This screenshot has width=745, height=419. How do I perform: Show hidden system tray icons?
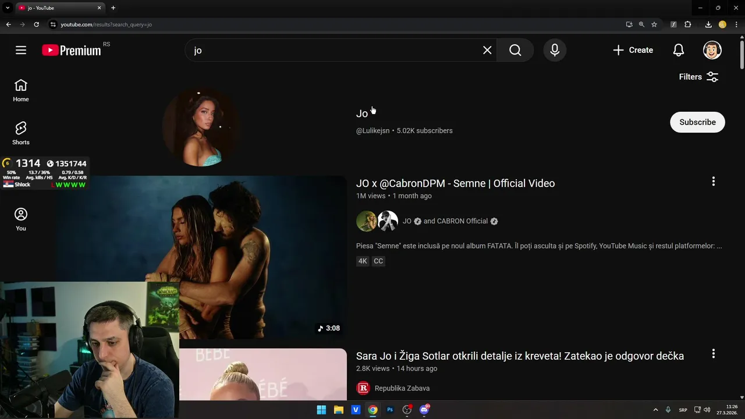[655, 410]
